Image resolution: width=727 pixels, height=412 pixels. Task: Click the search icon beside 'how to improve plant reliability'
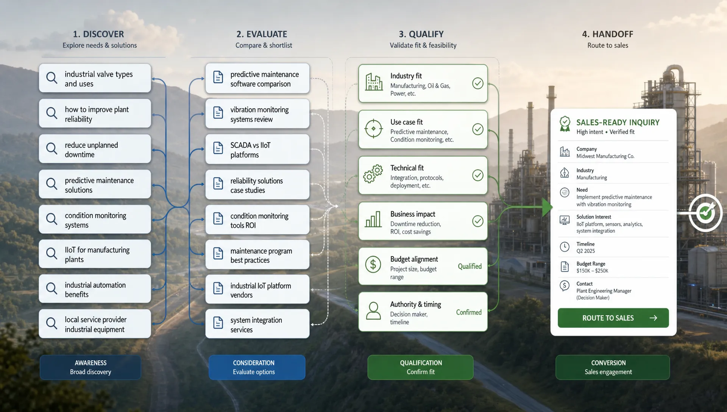(x=51, y=113)
